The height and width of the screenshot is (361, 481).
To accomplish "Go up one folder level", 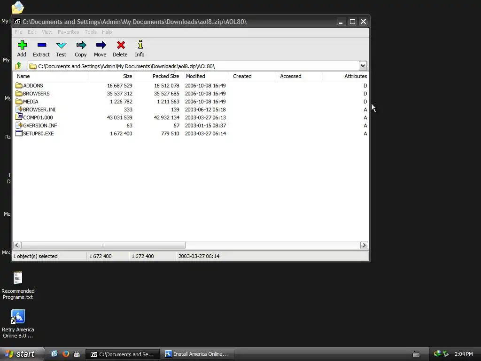I will pos(18,66).
